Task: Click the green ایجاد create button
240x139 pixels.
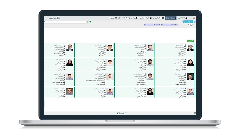Action: tap(191, 41)
